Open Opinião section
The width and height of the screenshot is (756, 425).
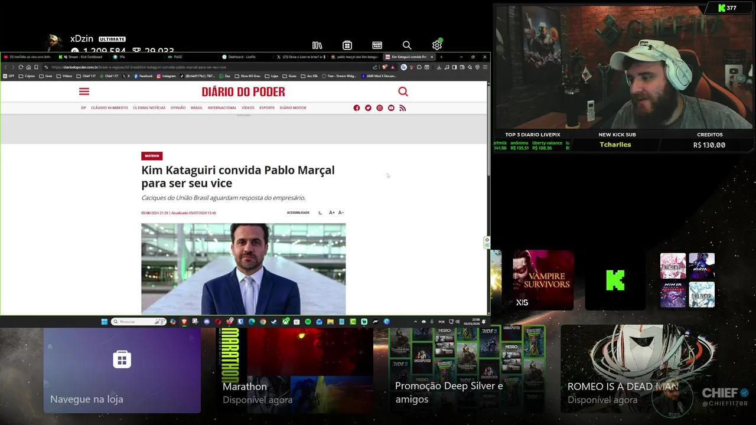[x=178, y=108]
